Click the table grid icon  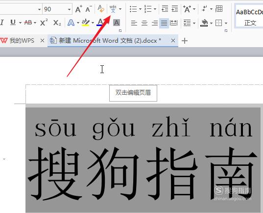pos(219,9)
